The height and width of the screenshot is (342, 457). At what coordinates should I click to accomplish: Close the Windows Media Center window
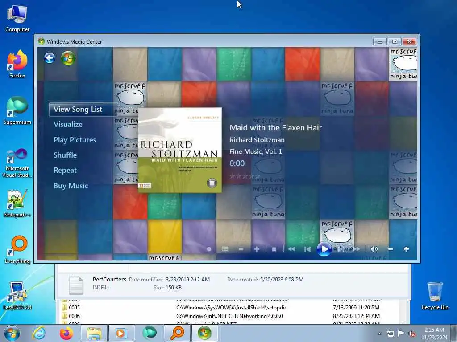pyautogui.click(x=410, y=42)
